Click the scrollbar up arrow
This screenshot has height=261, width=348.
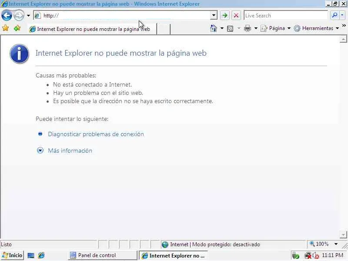(x=343, y=39)
